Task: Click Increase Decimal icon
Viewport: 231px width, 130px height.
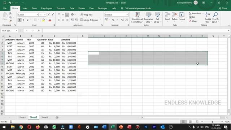Action: pyautogui.click(x=122, y=20)
